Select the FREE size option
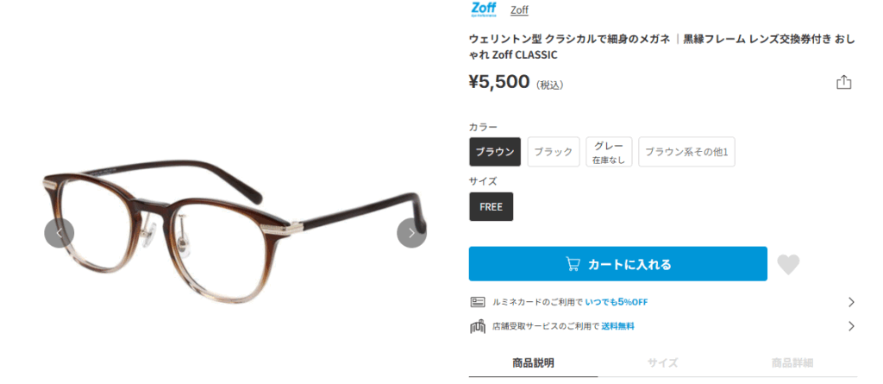Image resolution: width=883 pixels, height=384 pixels. click(x=491, y=206)
